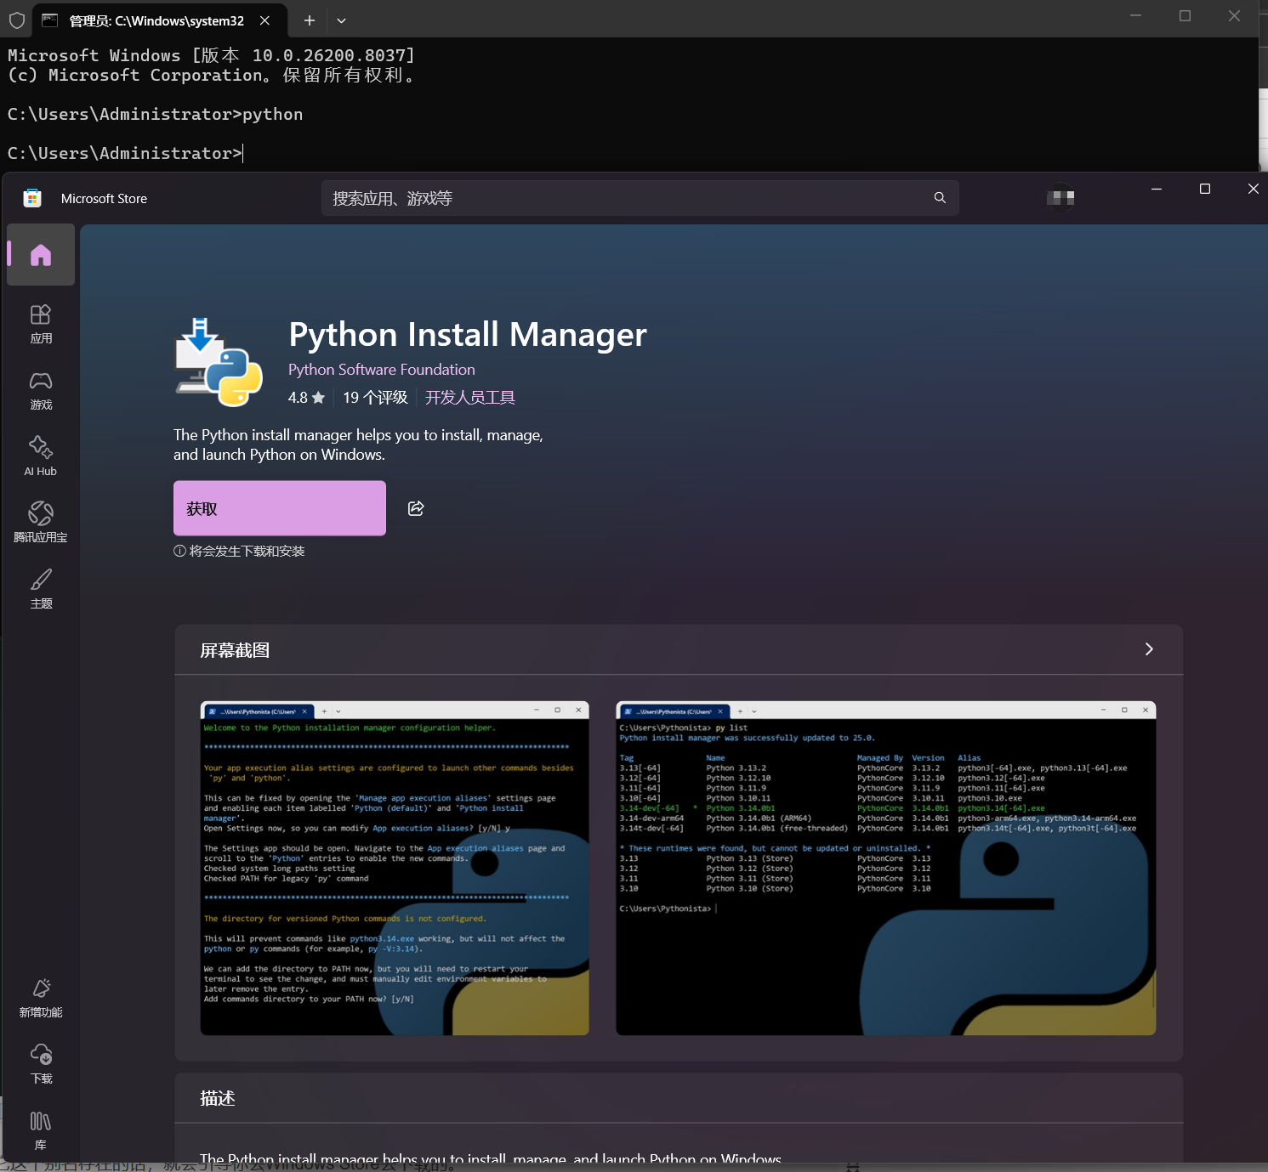The image size is (1268, 1172).
Task: Show 新增功能 (What's new) page
Action: [x=41, y=999]
